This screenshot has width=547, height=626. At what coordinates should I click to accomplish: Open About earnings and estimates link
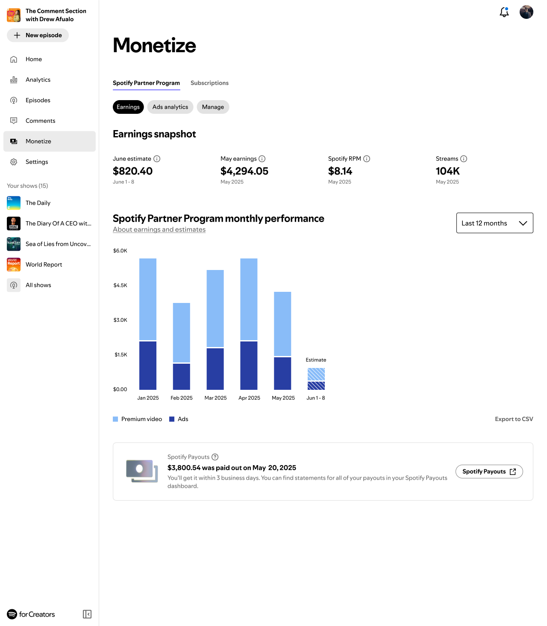coord(159,229)
